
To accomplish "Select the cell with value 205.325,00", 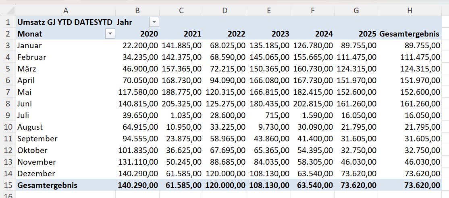I will pyautogui.click(x=182, y=104).
